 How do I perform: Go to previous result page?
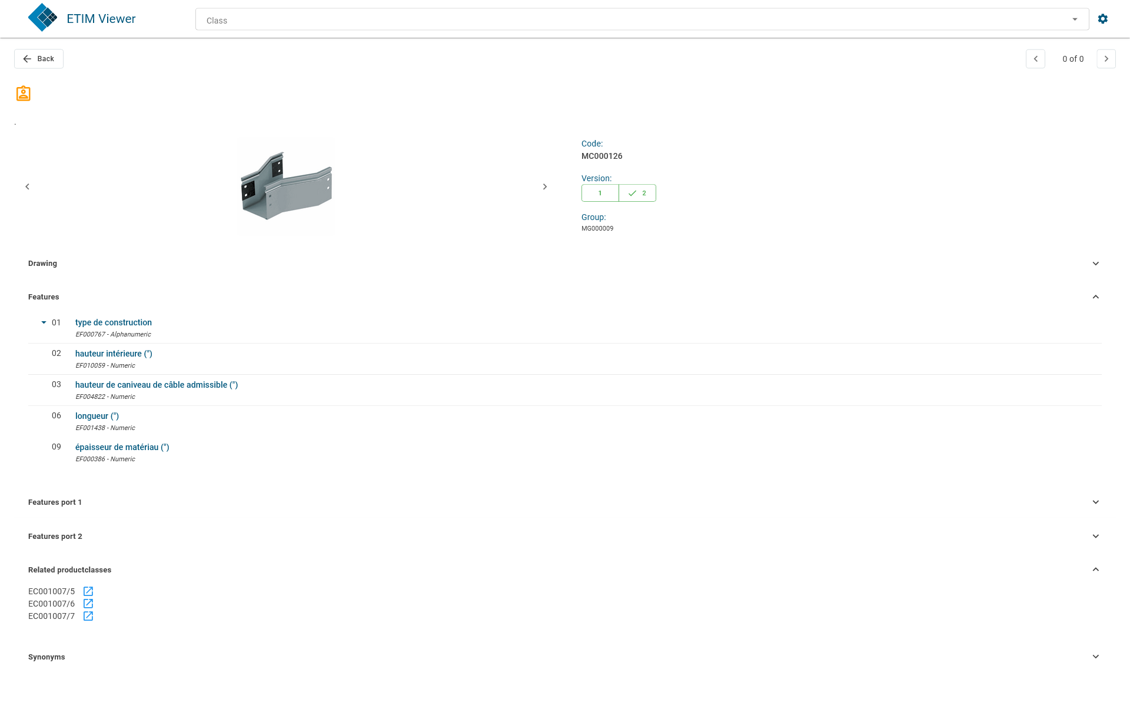pos(1035,59)
